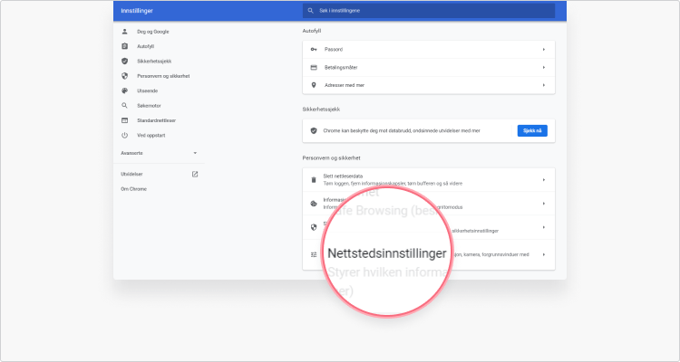Click the external link icon next to Utvidelser
The width and height of the screenshot is (680, 362).
tap(195, 174)
